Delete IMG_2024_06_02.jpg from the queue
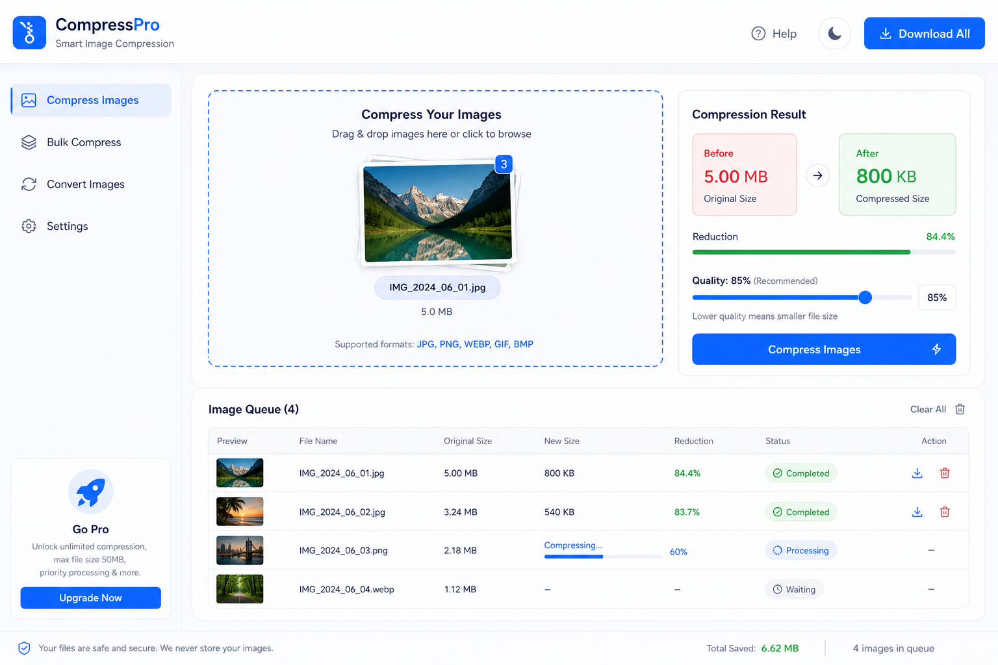 (x=945, y=512)
